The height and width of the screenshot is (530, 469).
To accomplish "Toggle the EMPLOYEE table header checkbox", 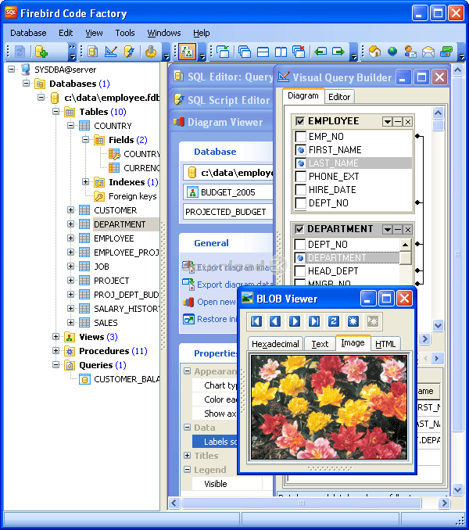I will (x=299, y=121).
